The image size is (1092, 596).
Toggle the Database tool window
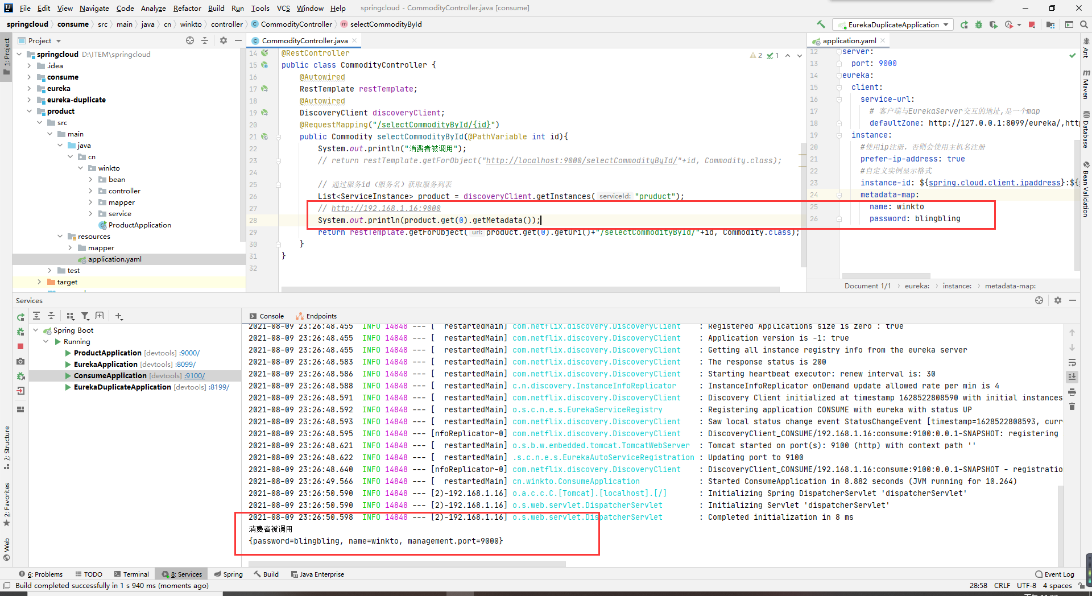1086,129
